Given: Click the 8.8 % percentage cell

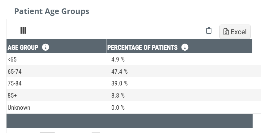Looking at the screenshot, I should tap(118, 96).
